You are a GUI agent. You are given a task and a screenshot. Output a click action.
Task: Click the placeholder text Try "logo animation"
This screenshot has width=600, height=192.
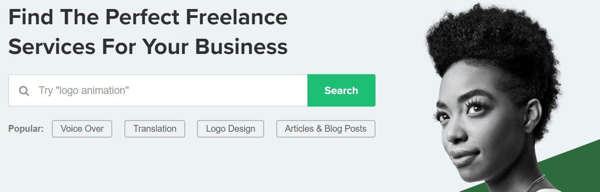pos(84,90)
